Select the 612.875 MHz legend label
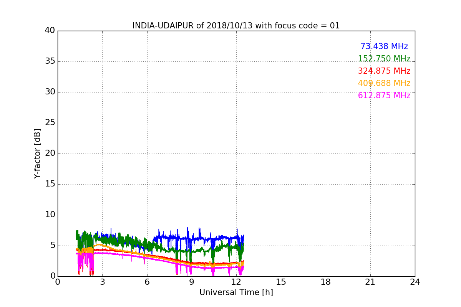Image resolution: width=461 pixels, height=307 pixels. pos(384,96)
